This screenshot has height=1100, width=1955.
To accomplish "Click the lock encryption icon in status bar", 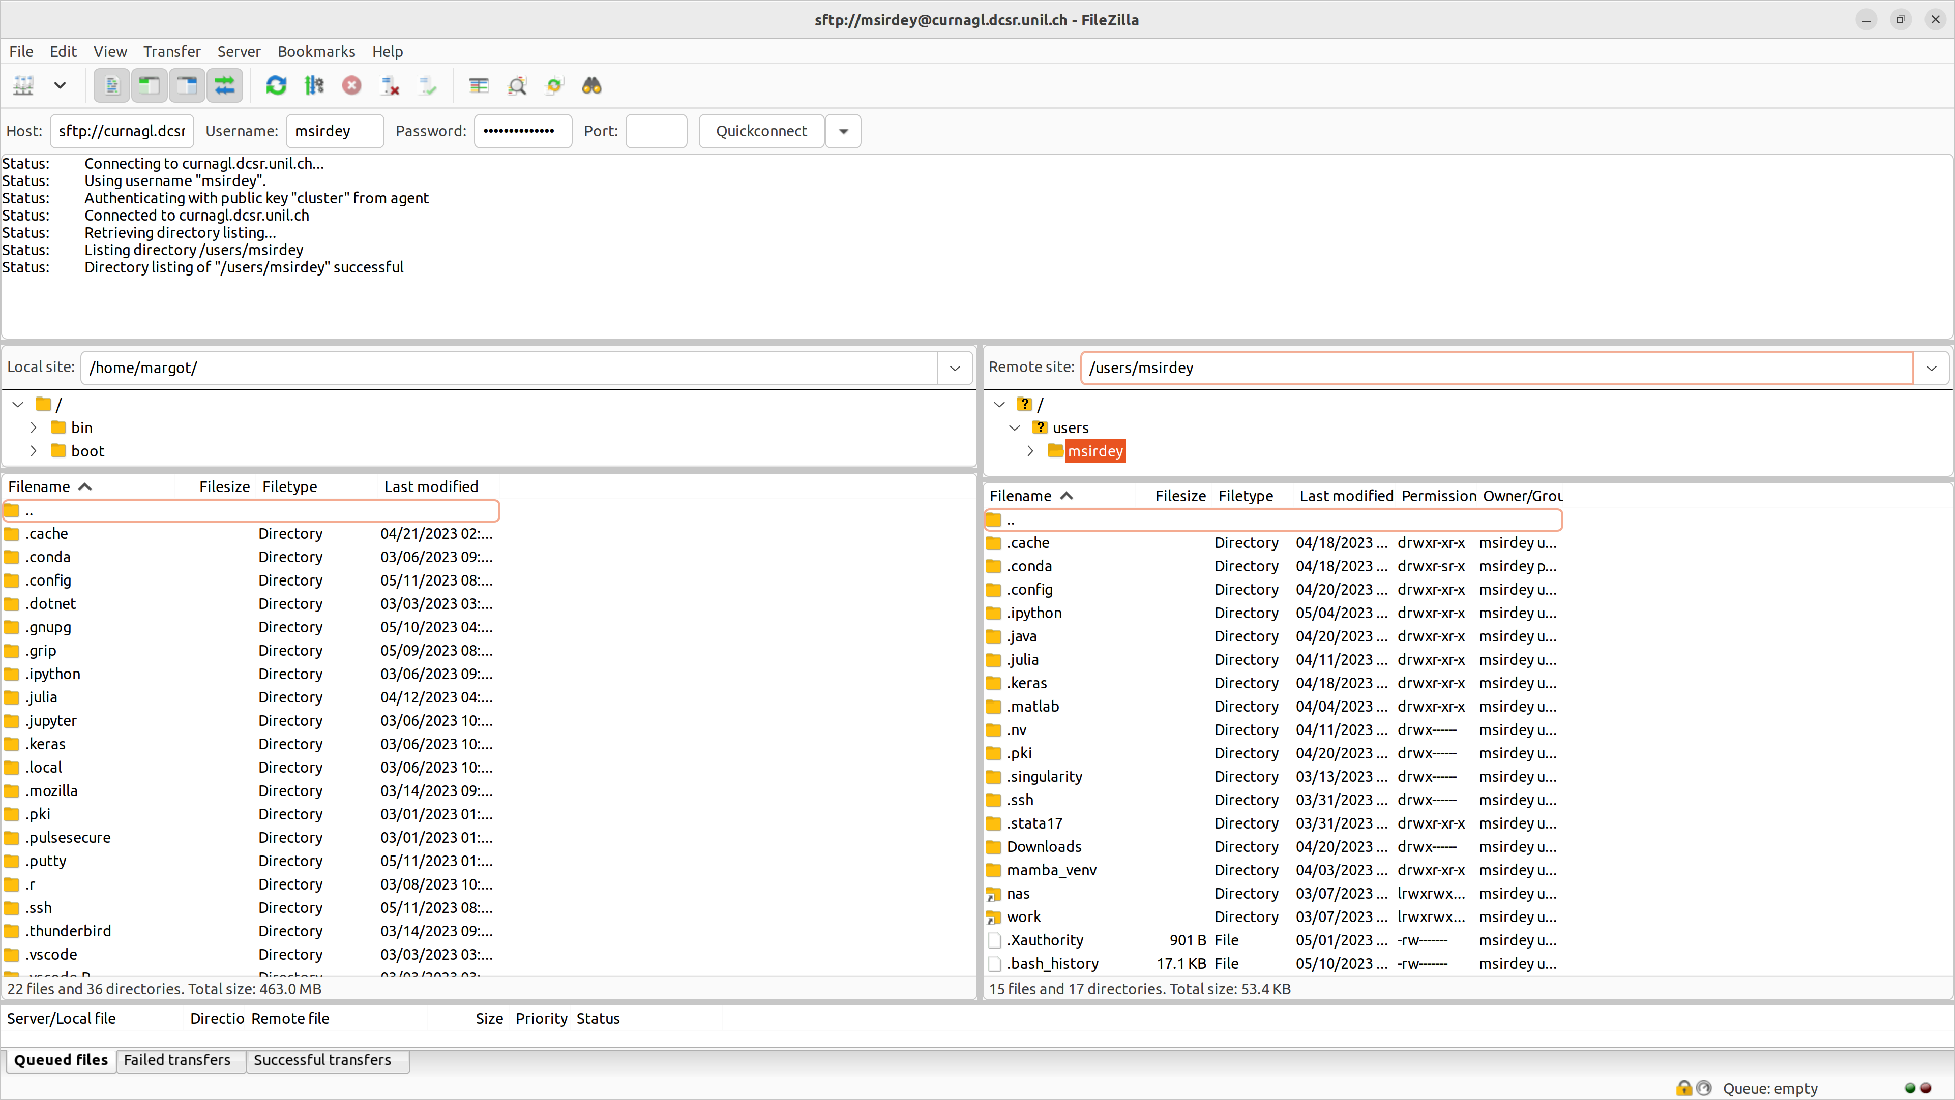I will pyautogui.click(x=1683, y=1088).
